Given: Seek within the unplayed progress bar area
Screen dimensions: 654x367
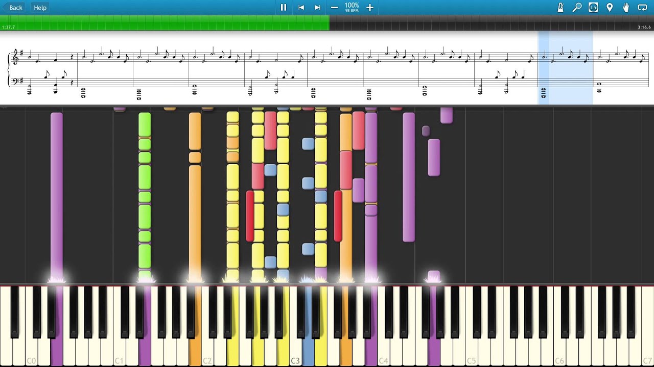Looking at the screenshot, I should coord(485,23).
